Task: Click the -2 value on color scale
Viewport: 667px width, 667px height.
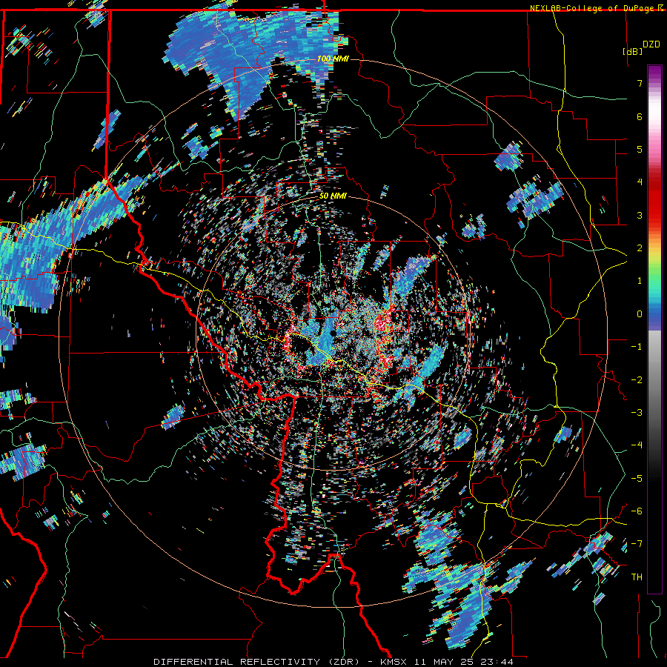Action: click(637, 380)
